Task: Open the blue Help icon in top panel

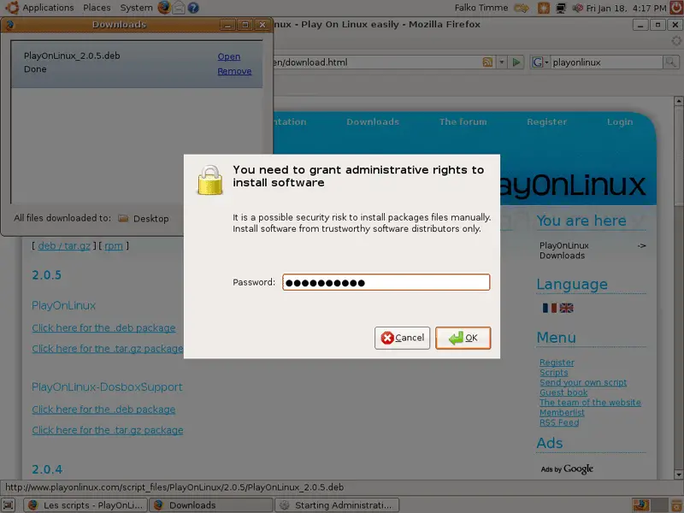Action: (193, 8)
